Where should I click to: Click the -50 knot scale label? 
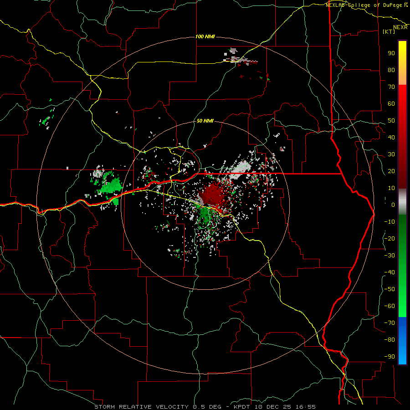(389, 289)
